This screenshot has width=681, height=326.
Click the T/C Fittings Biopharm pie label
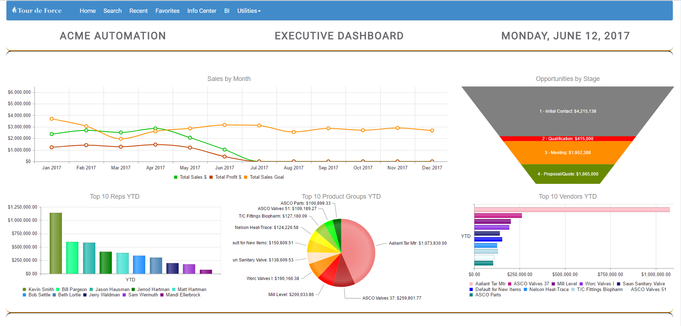(x=273, y=216)
